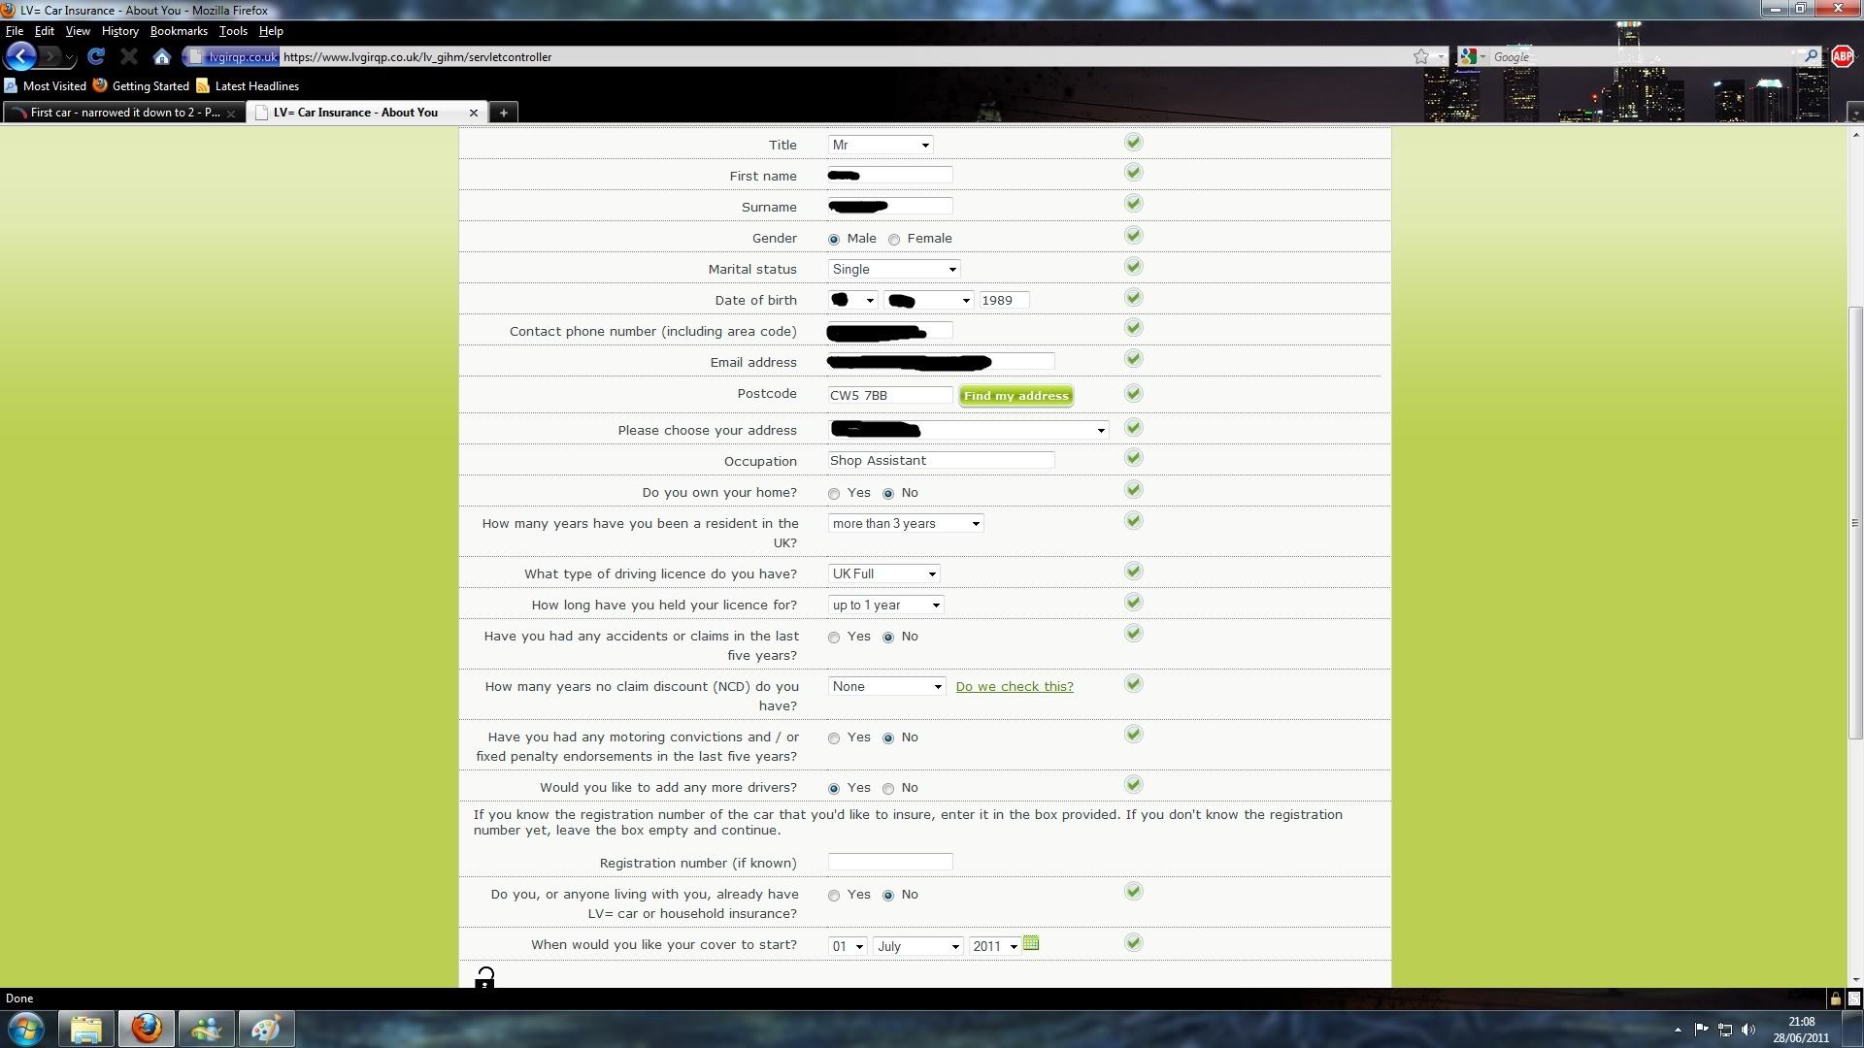Click the Action Center flag tray icon
This screenshot has width=1864, height=1048.
(1701, 1030)
